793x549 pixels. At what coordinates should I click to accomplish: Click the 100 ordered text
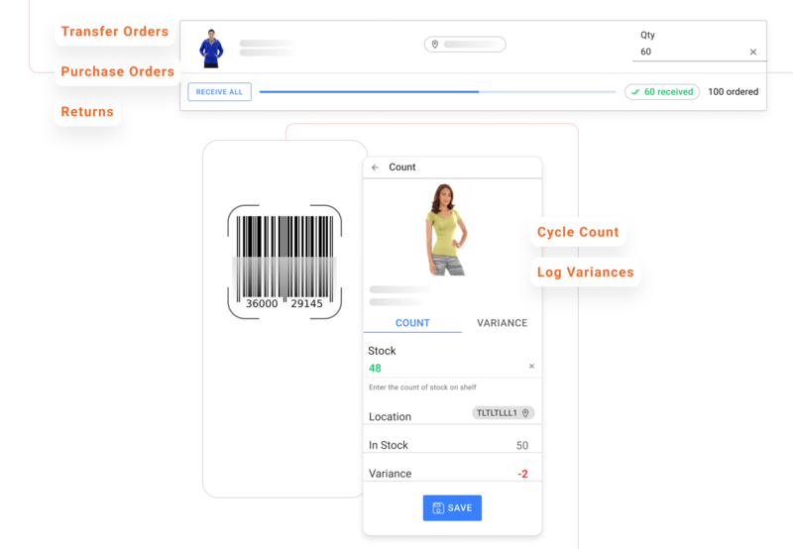[733, 91]
